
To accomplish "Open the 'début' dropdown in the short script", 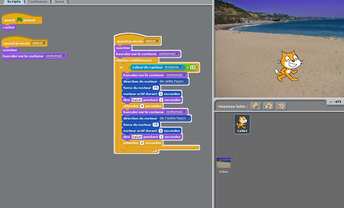I will [39, 43].
